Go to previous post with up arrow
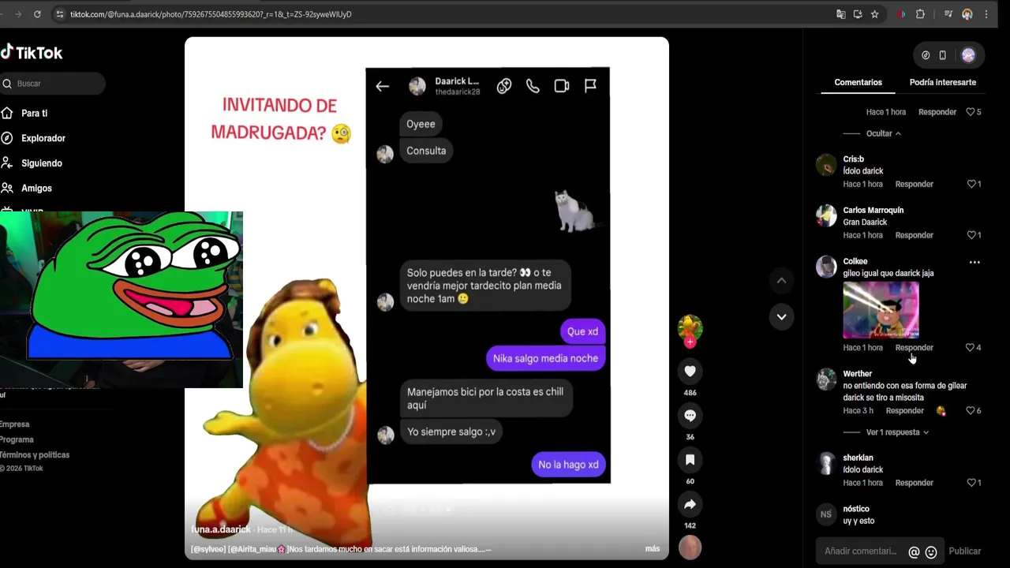The image size is (1010, 568). coord(781,281)
